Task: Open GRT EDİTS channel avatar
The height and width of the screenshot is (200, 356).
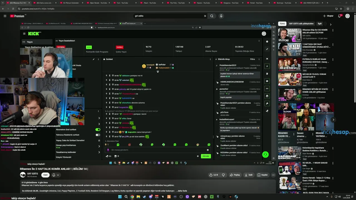Action: click(x=23, y=175)
